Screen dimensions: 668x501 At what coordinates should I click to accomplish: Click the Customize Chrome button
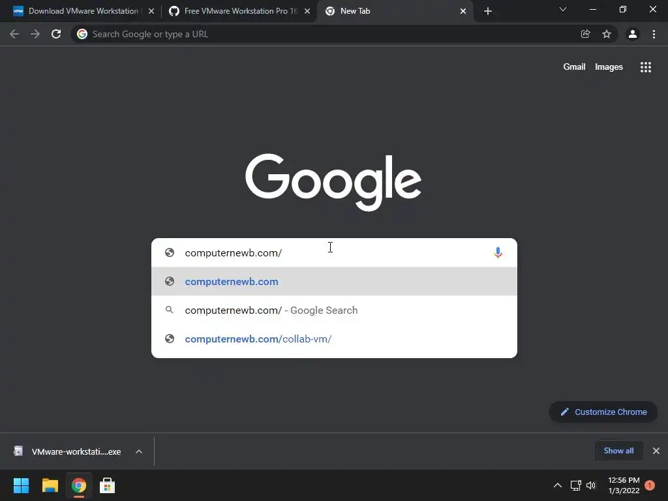click(x=603, y=412)
